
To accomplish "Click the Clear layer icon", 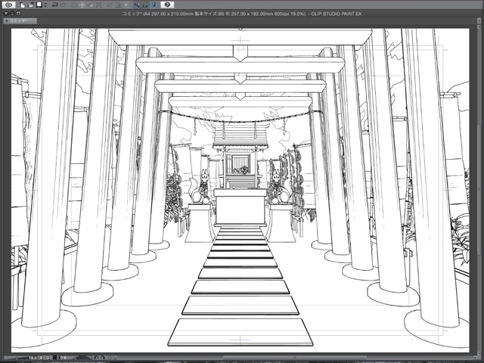I will click(x=74, y=5).
